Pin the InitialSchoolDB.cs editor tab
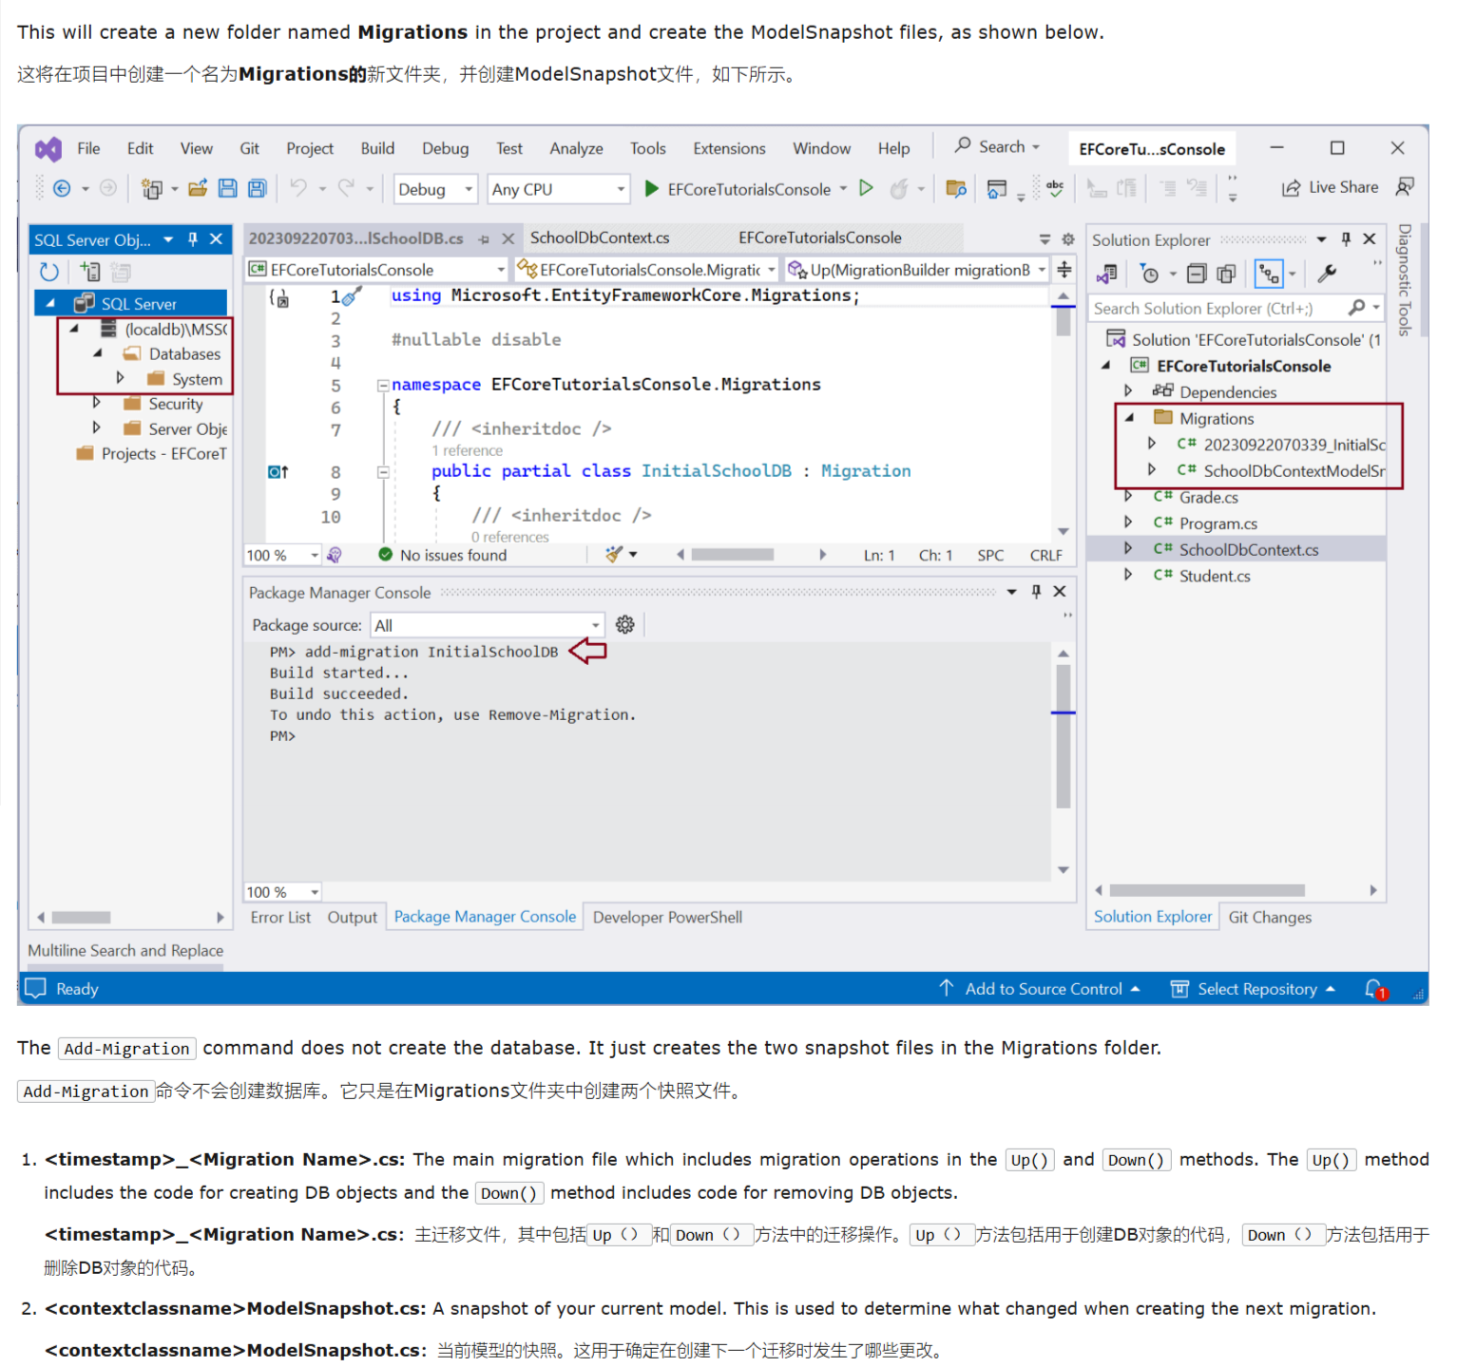This screenshot has height=1367, width=1457. (484, 239)
